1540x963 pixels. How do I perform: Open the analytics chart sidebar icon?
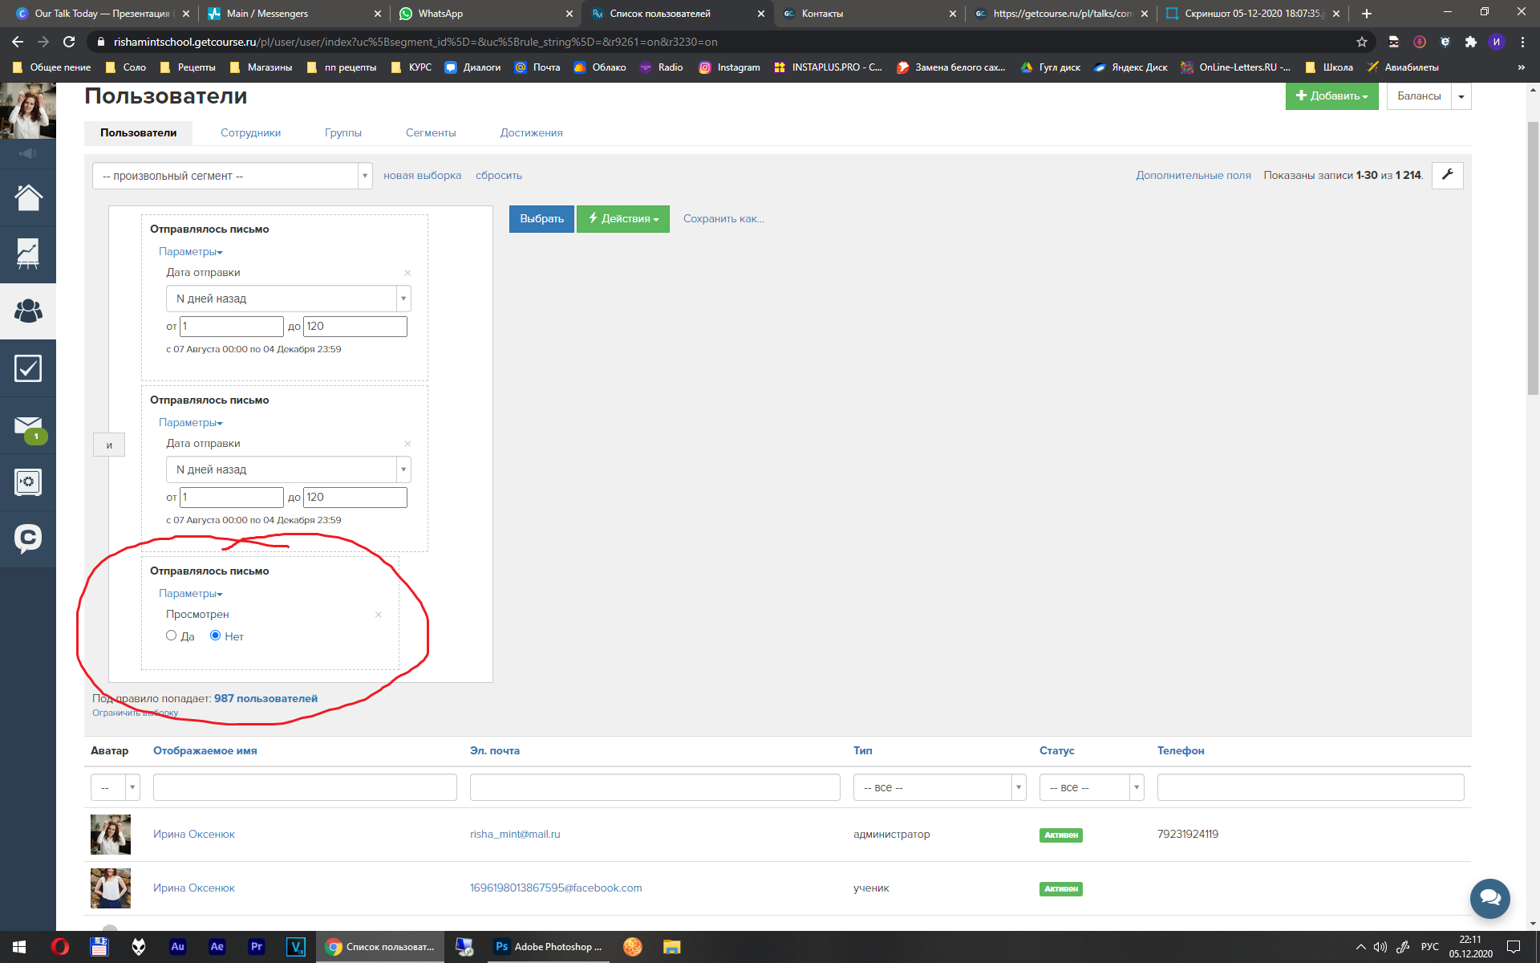[28, 254]
